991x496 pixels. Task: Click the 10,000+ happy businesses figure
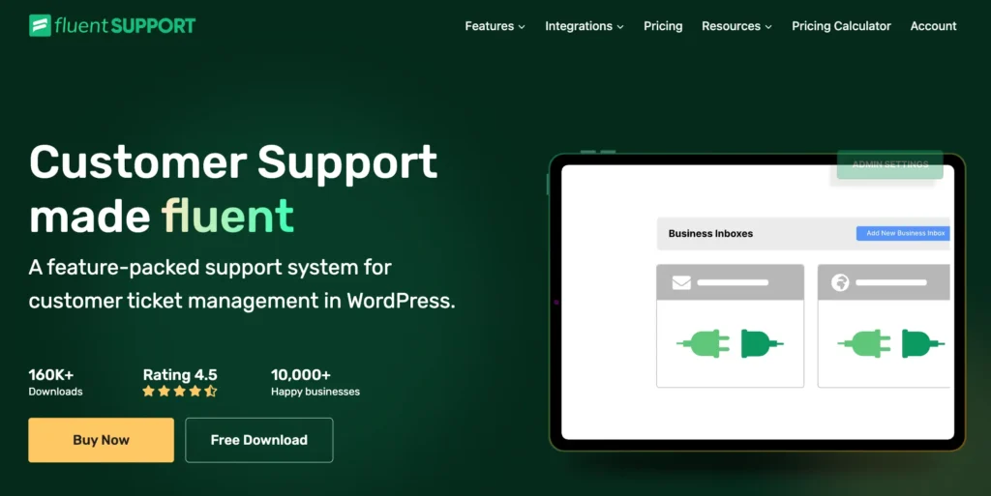301,375
